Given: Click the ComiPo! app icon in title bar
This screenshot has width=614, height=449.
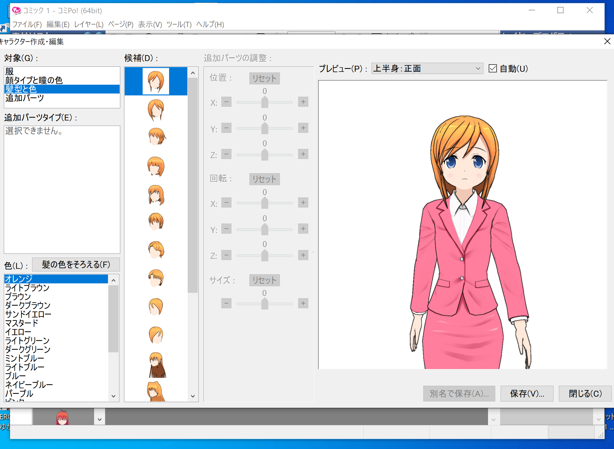Looking at the screenshot, I should (x=16, y=11).
